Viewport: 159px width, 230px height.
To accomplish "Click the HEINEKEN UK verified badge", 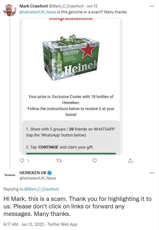I will (x=50, y=173).
